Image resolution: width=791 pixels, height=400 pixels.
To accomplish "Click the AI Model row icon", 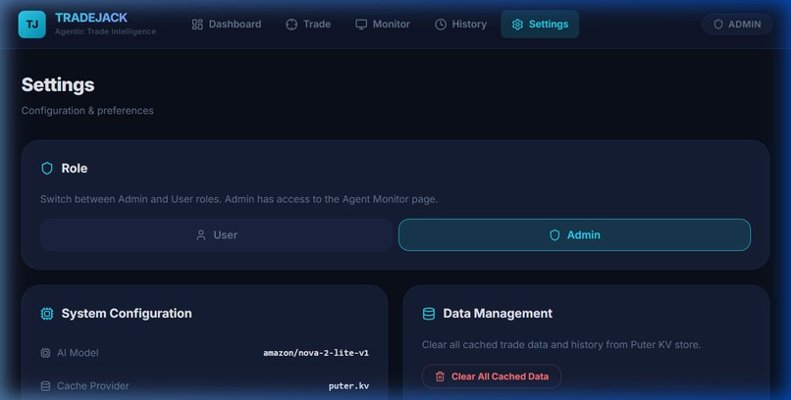I will click(45, 353).
